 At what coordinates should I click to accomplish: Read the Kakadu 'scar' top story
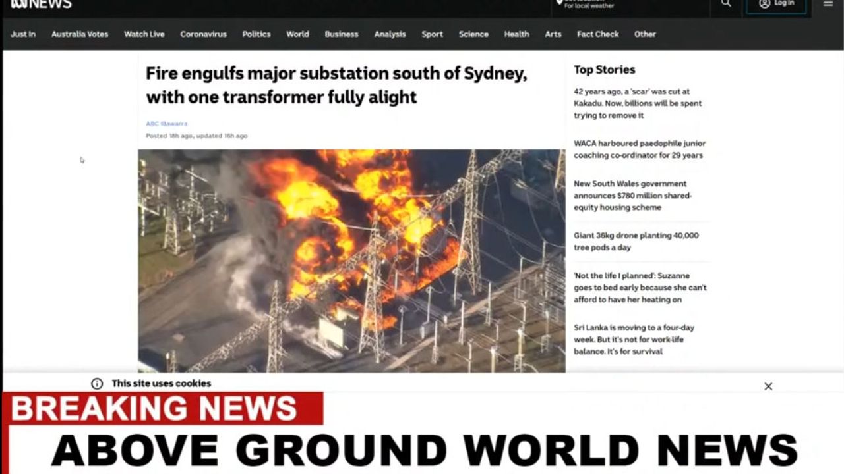[x=638, y=103]
